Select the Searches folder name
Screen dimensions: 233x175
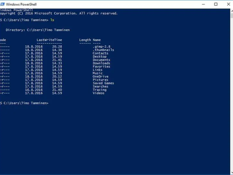(x=100, y=87)
